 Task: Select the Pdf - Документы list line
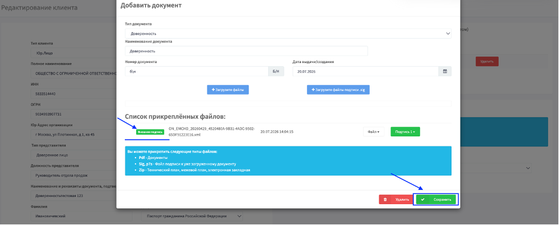153,158
